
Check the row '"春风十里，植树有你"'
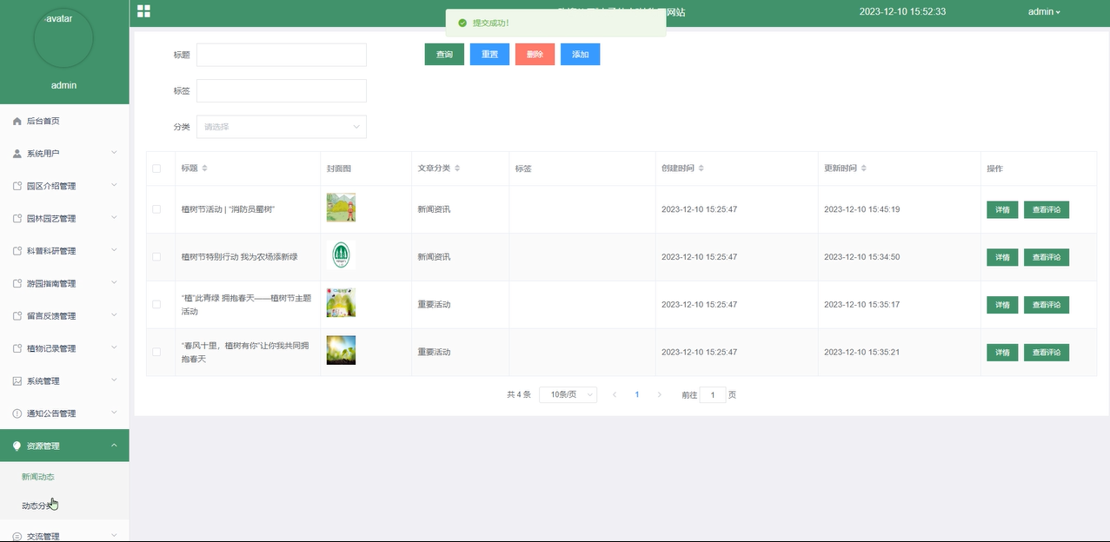tap(156, 352)
